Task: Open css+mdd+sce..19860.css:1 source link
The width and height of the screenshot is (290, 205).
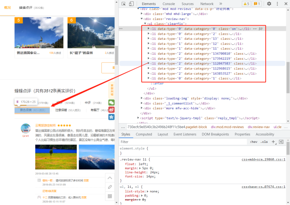Action: click(263, 159)
